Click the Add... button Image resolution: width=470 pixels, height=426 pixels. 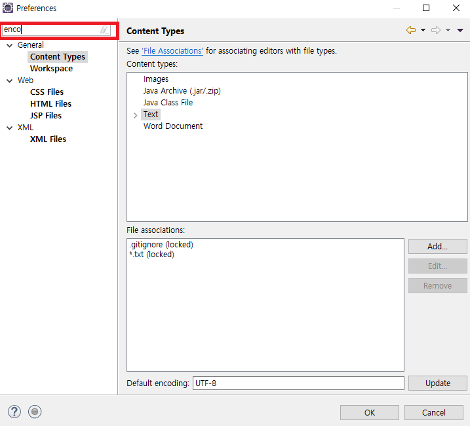click(x=437, y=247)
